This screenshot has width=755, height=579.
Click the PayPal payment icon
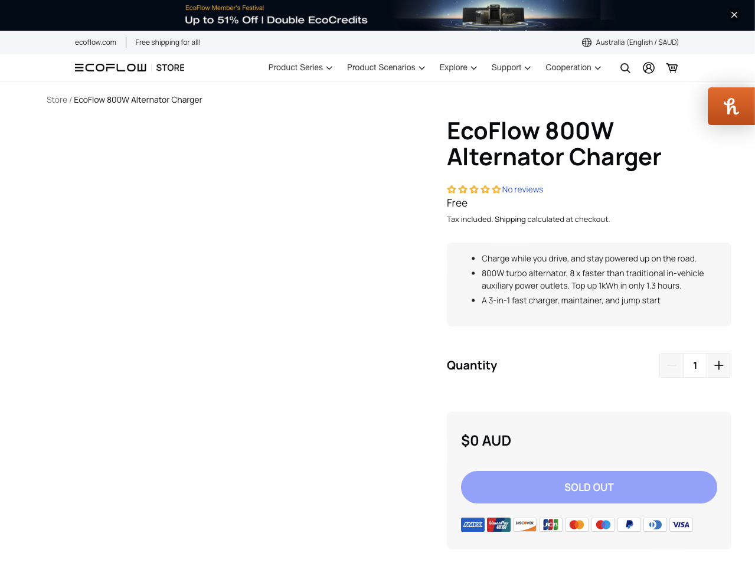point(629,525)
